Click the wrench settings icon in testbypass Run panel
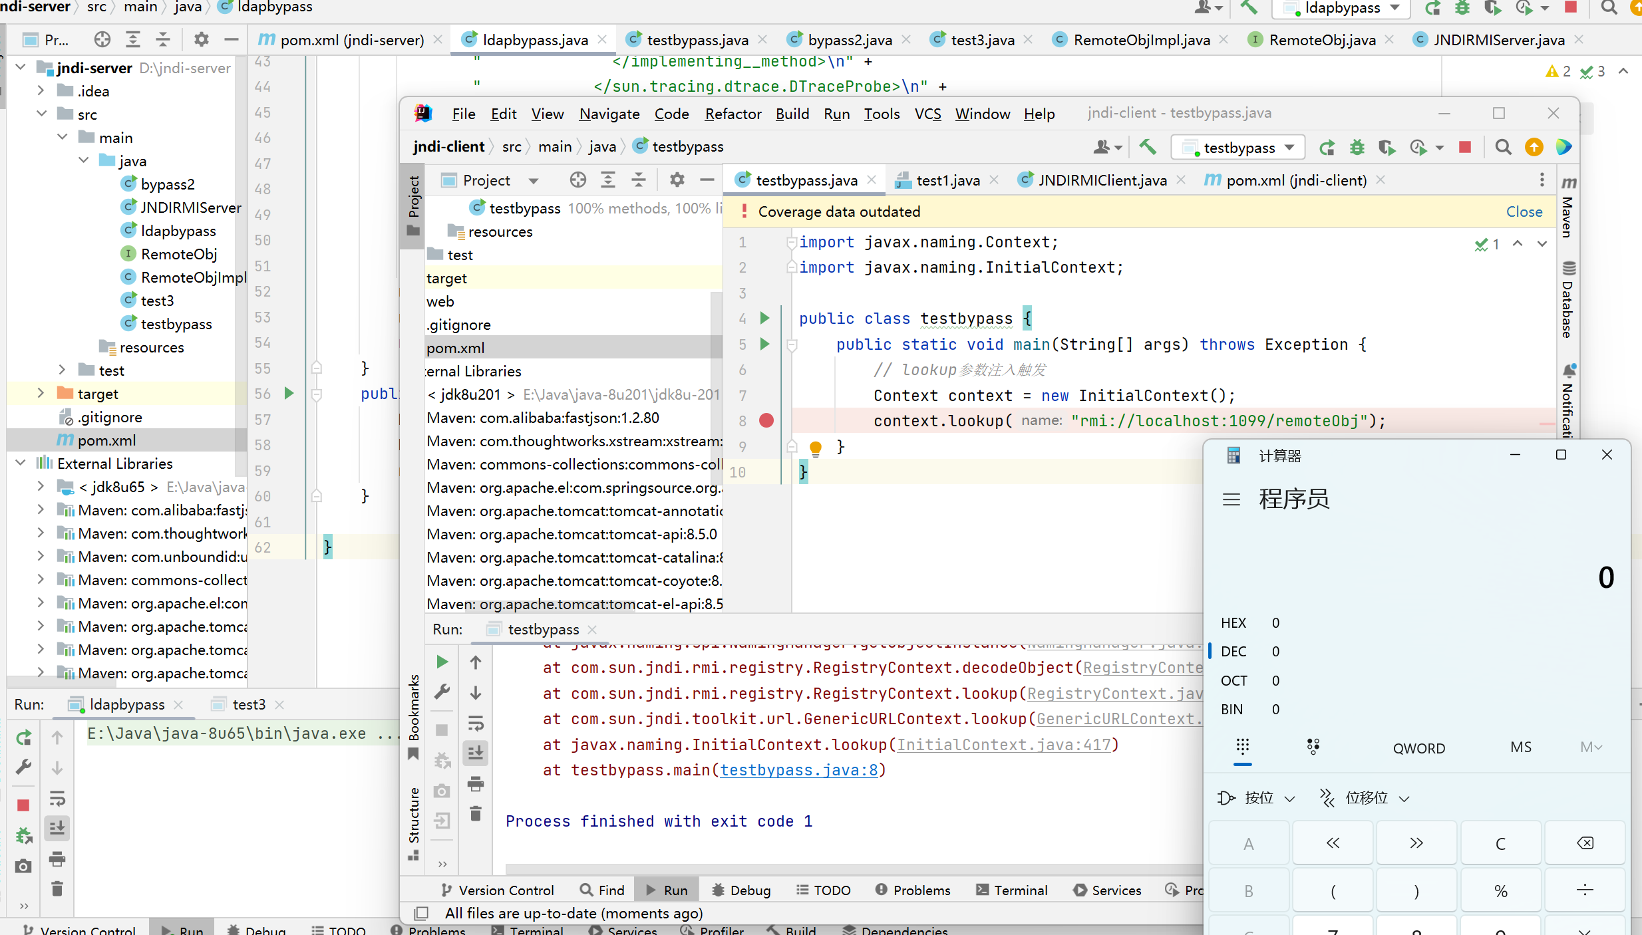 click(442, 692)
